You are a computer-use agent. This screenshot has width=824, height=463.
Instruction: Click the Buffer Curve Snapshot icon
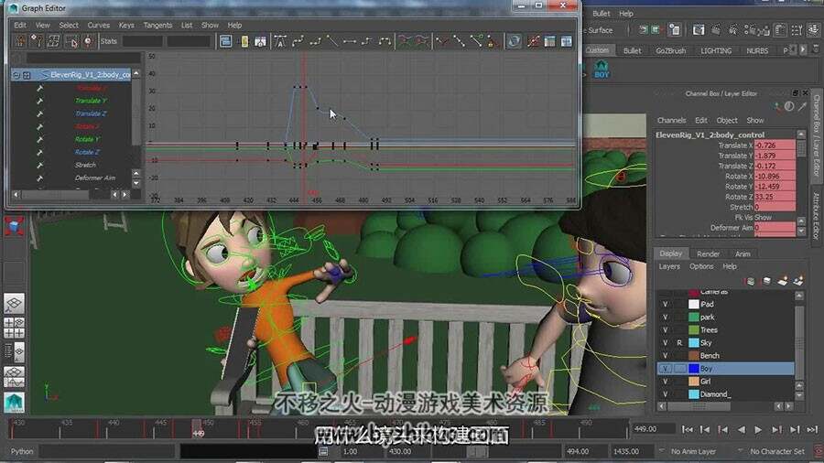(x=405, y=41)
